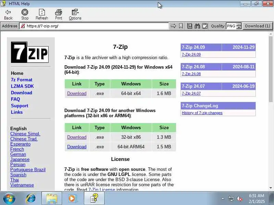Switch language to Japanese
Image resolution: width=274 pixels, height=205 pixels.
point(20,159)
